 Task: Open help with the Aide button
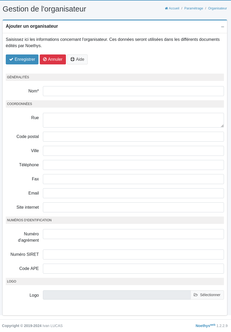coord(77,59)
